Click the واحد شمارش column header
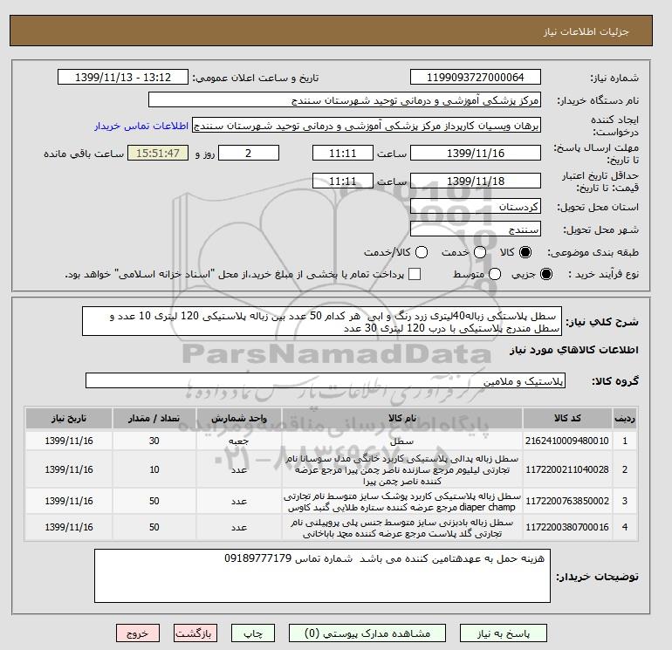Image resolution: width=672 pixels, height=650 pixels. click(x=239, y=418)
